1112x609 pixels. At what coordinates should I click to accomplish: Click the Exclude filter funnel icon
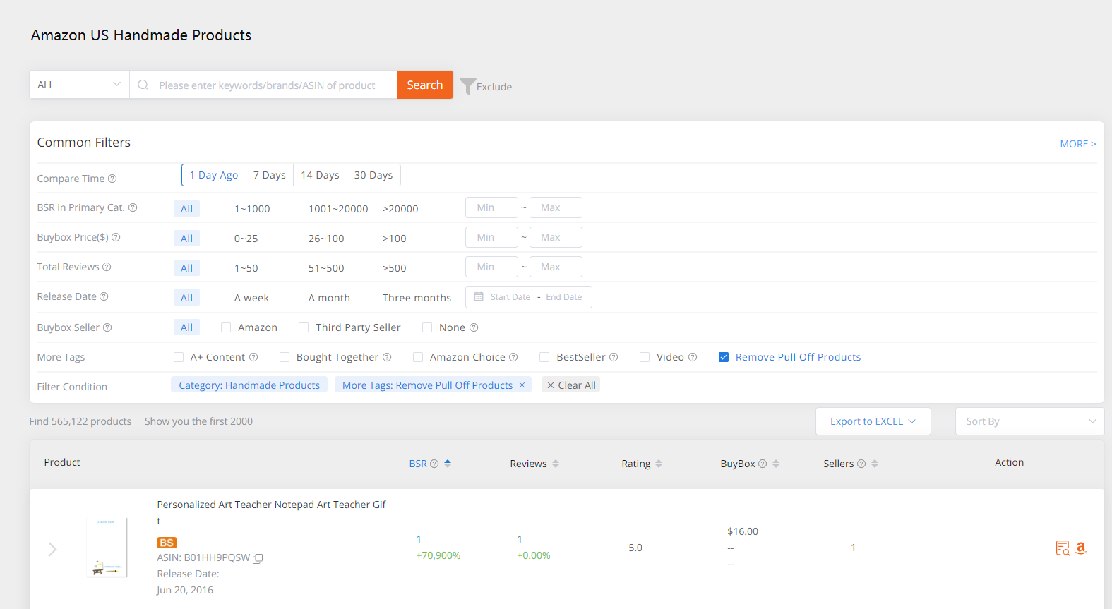click(x=467, y=86)
